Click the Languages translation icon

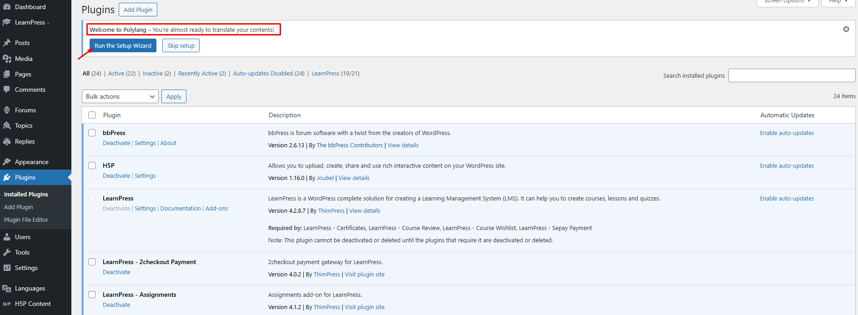(7, 288)
